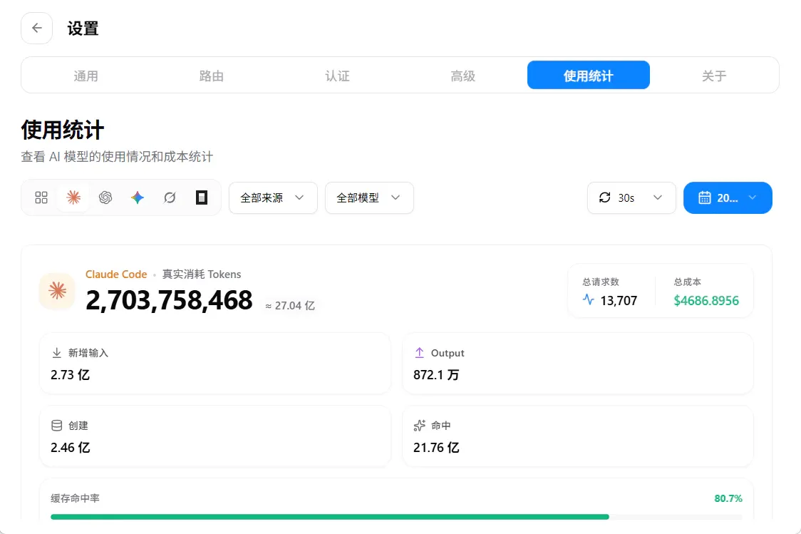Screen dimensions: 801x534
Task: Open the blue date range dropdown
Action: pyautogui.click(x=728, y=197)
